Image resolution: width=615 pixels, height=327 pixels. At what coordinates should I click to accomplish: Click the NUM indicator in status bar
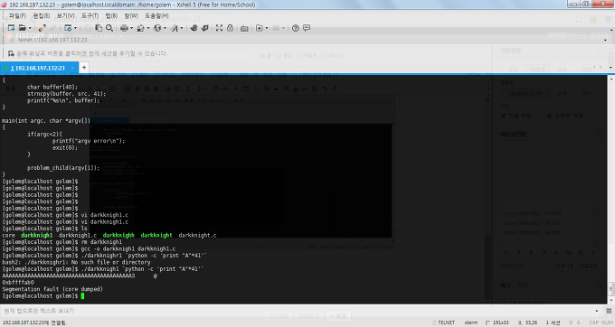click(607, 322)
